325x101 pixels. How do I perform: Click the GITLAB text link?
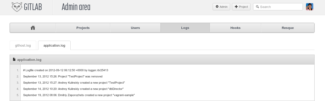pyautogui.click(x=33, y=7)
